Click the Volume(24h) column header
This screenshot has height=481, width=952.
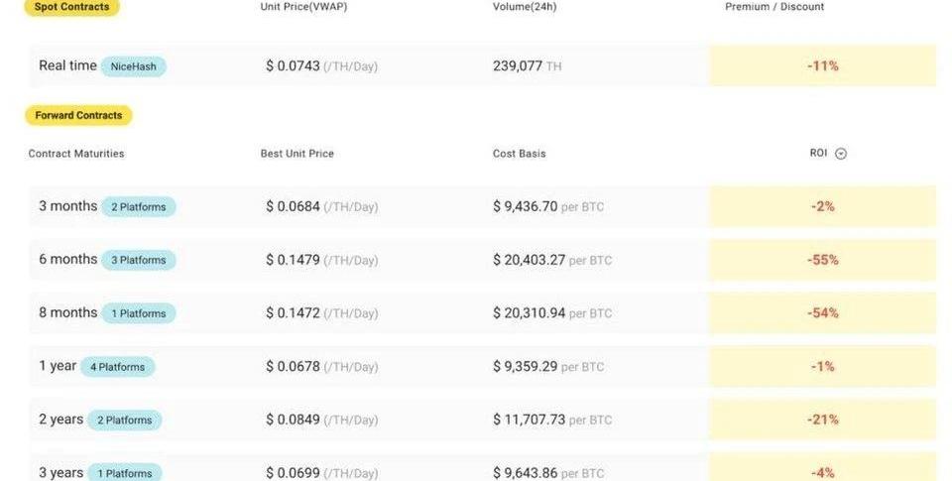[x=527, y=7]
